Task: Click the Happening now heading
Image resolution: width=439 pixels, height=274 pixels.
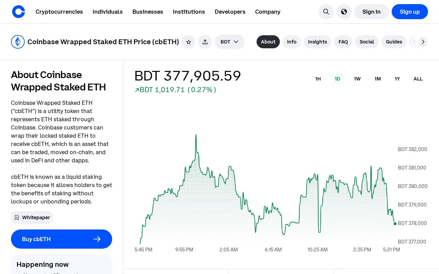Action: (43, 264)
